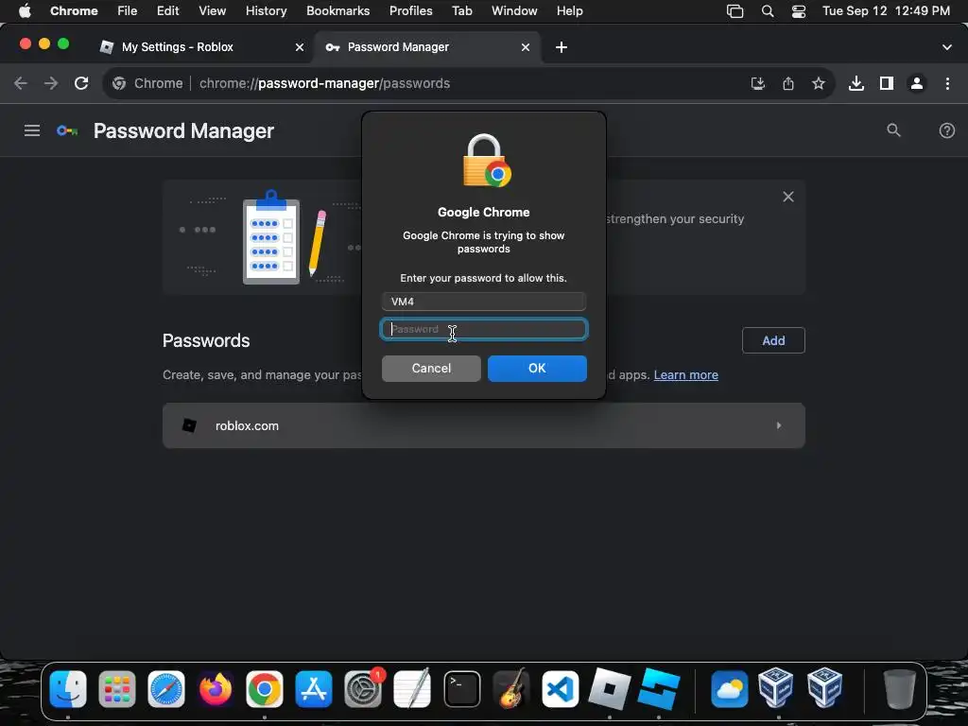The height and width of the screenshot is (726, 968).
Task: Launch Safari from the Dock
Action: 166,688
